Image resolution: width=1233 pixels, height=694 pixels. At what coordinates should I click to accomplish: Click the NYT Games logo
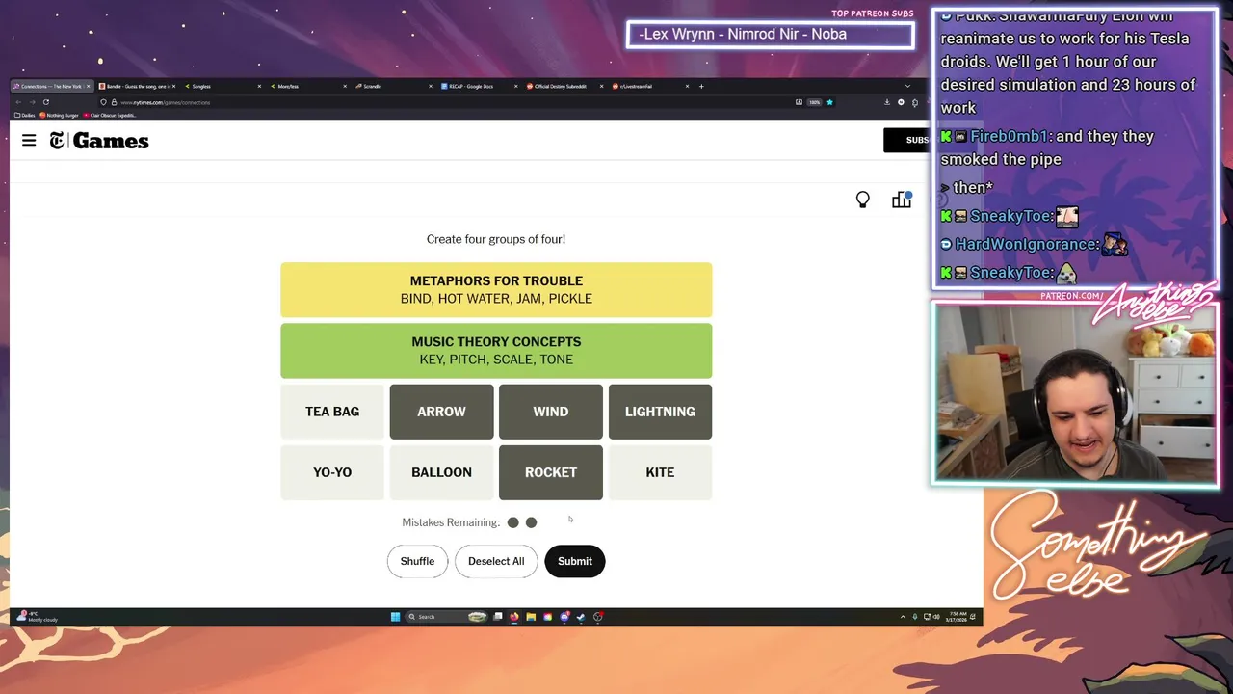[99, 141]
